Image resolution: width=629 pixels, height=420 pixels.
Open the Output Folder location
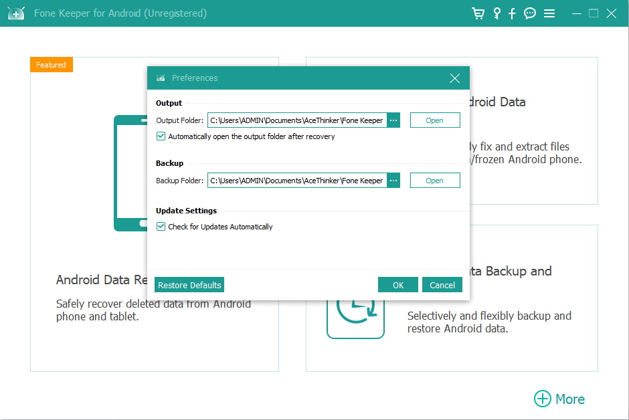[x=435, y=120]
